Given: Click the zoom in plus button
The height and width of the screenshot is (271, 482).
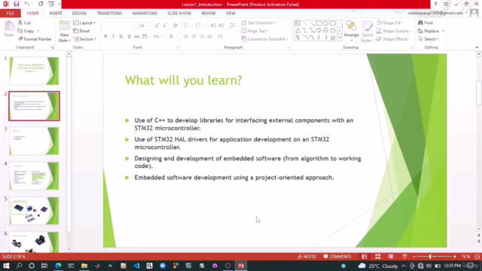Looking at the screenshot, I should click(455, 256).
